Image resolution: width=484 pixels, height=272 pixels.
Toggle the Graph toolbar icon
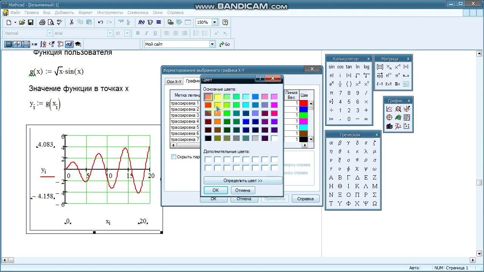(17, 44)
